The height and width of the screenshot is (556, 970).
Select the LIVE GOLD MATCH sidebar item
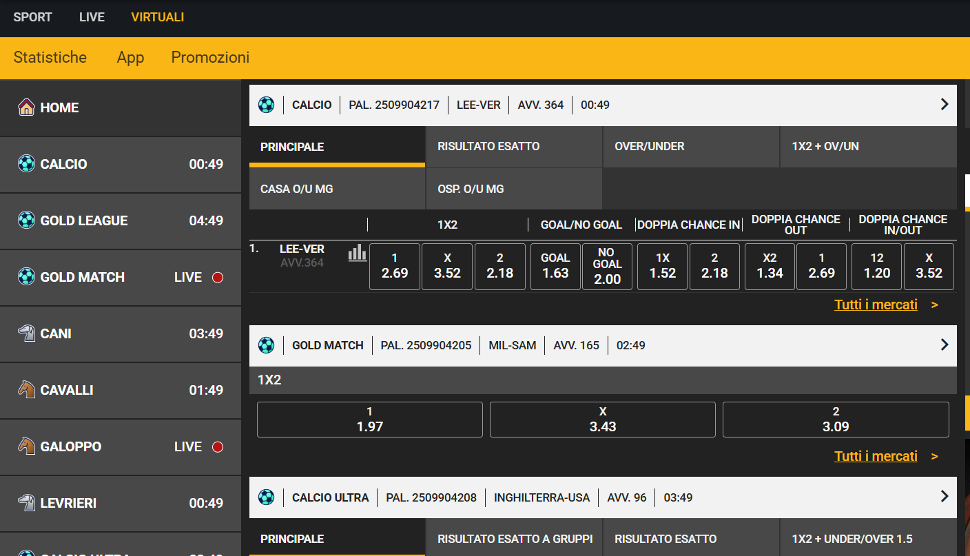coord(121,277)
